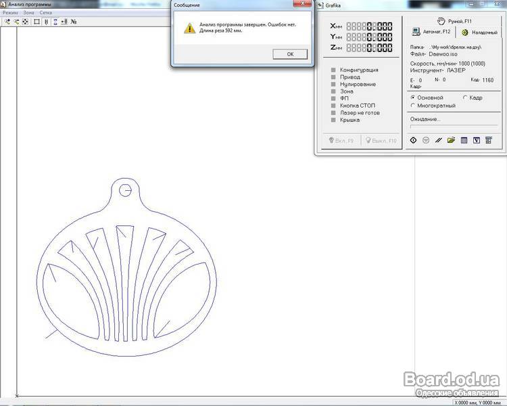
Task: Choose the Многократный radio option
Action: click(x=413, y=106)
